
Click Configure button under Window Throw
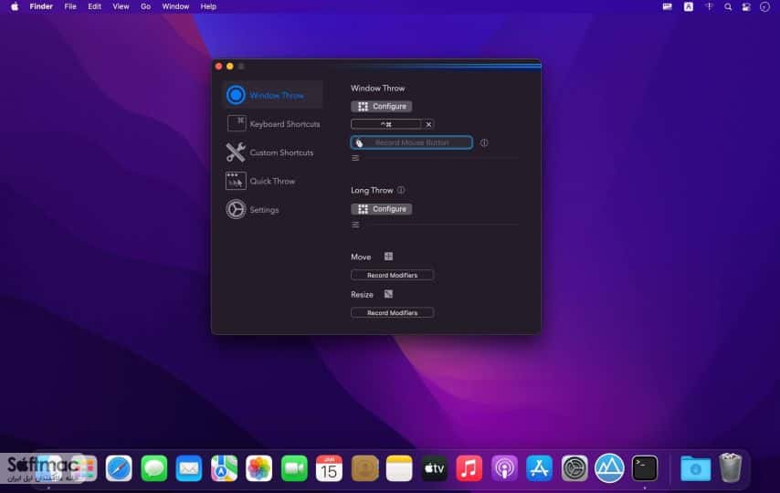(382, 106)
